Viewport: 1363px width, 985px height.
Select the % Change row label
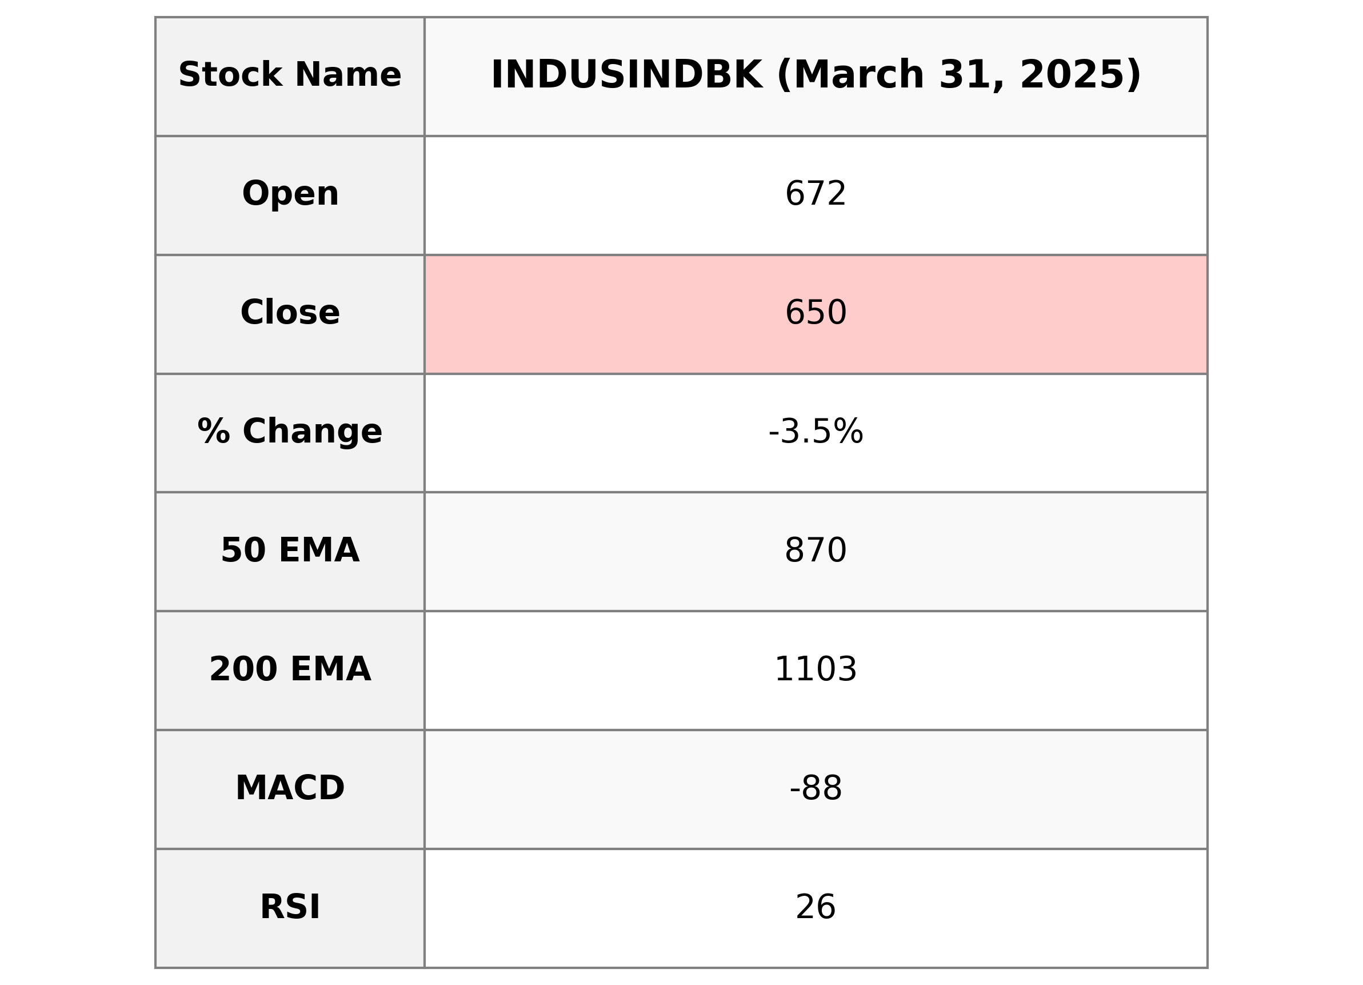(290, 431)
